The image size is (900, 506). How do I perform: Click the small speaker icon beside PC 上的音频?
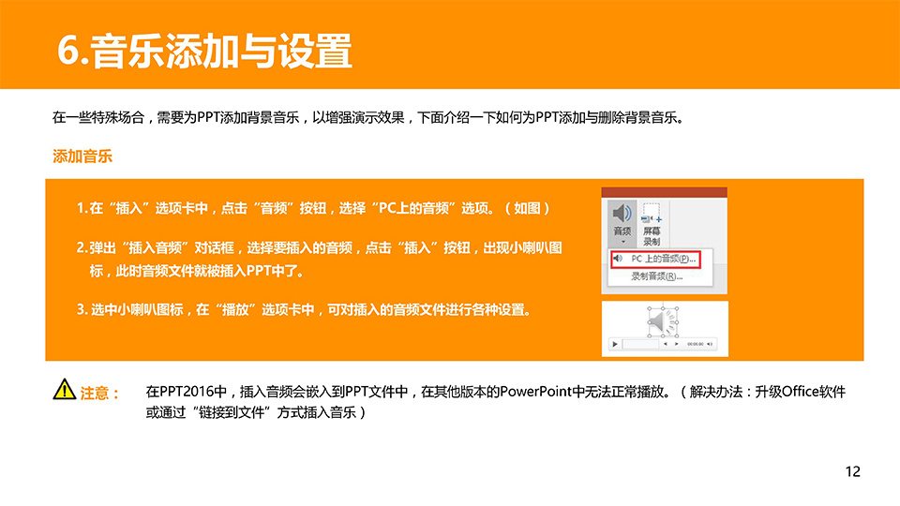(619, 258)
